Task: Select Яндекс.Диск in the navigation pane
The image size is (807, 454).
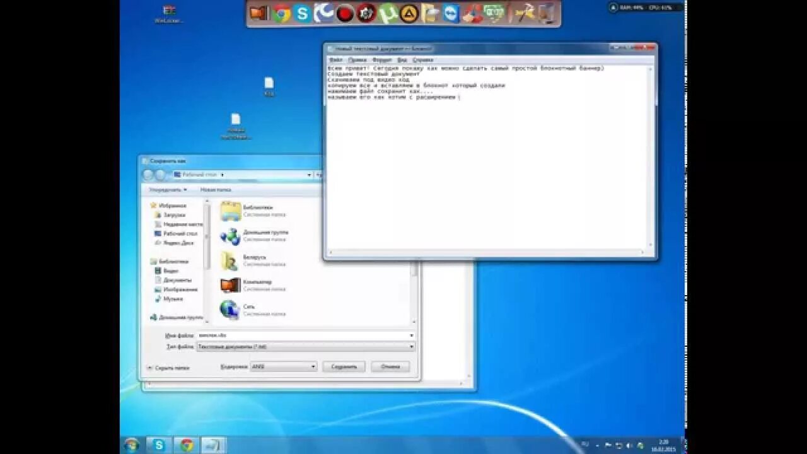Action: 174,243
